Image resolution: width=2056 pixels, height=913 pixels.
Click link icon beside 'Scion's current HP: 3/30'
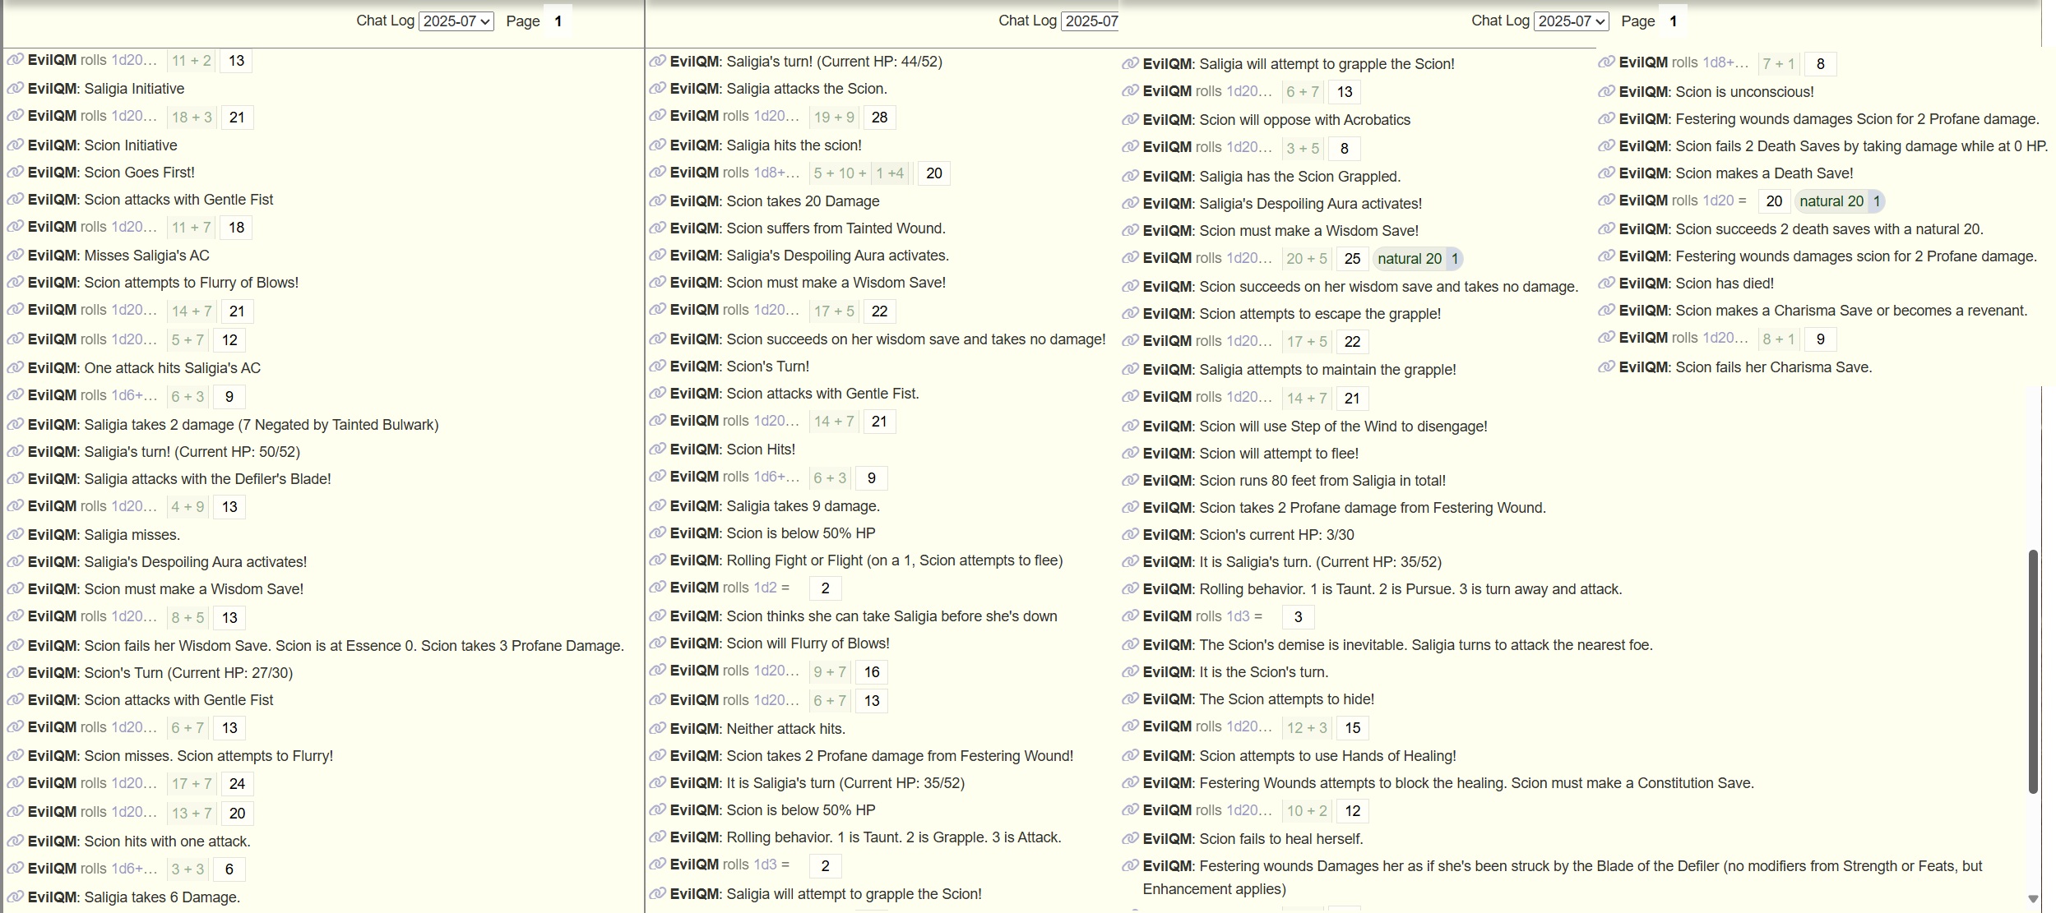tap(1130, 534)
